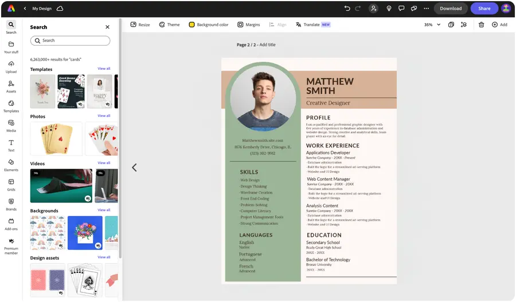Invite people with the add-person icon
This screenshot has width=516, height=302.
click(x=373, y=9)
